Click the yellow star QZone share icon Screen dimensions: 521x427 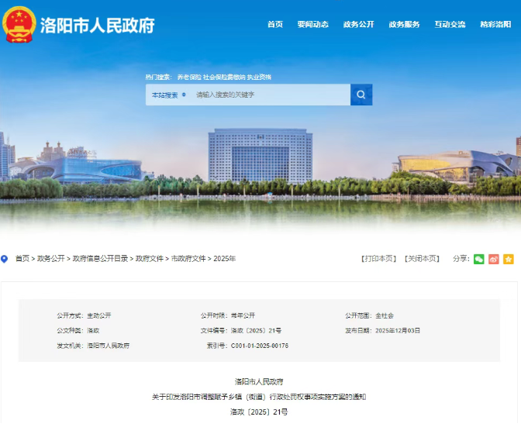(509, 259)
